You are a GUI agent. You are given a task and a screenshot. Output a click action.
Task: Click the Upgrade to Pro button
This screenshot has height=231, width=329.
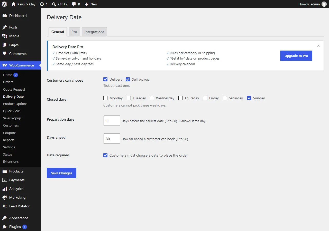click(x=296, y=56)
